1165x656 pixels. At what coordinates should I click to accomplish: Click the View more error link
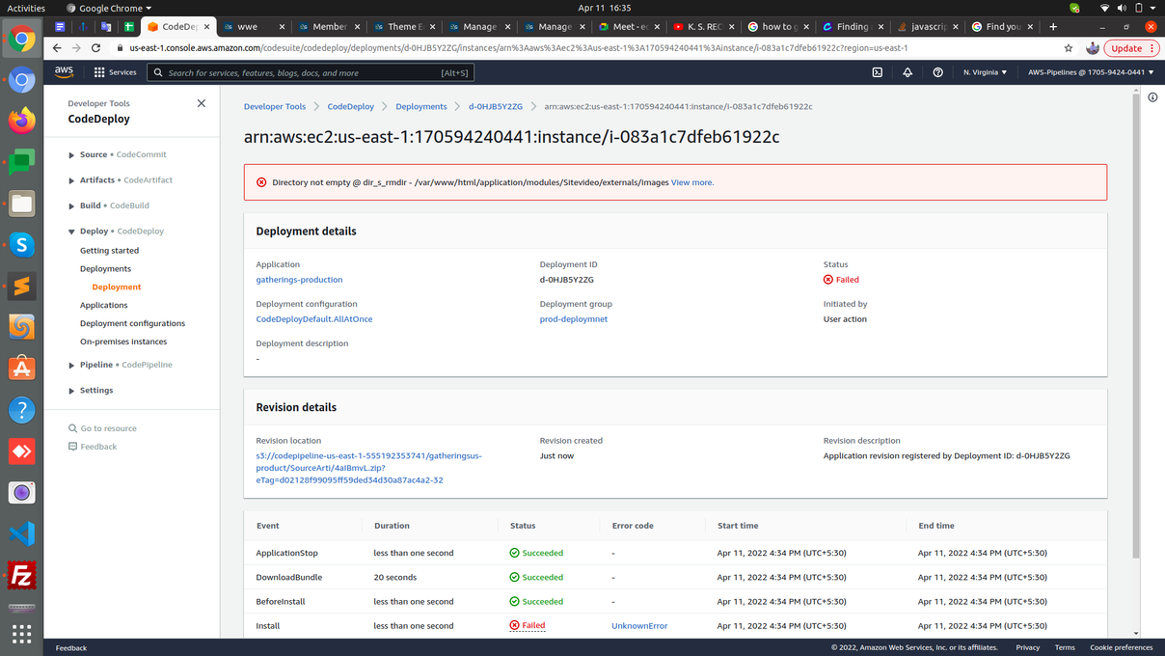pyautogui.click(x=692, y=182)
